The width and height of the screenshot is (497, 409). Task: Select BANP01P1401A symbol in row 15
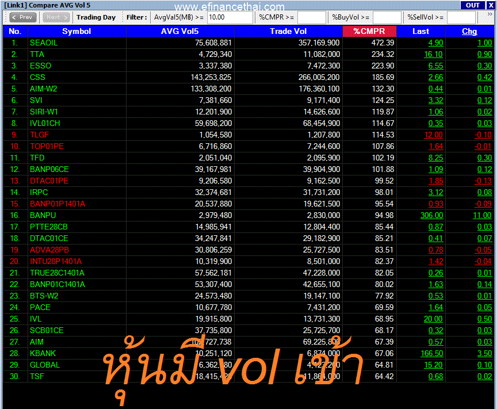pos(58,204)
